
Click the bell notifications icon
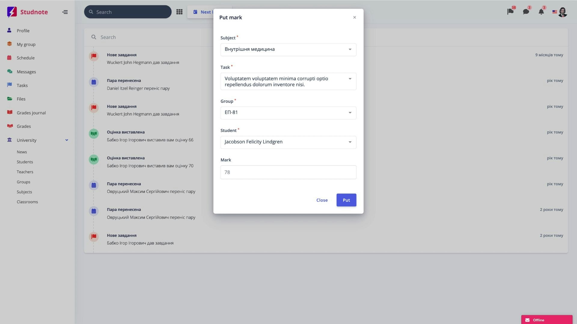click(541, 12)
